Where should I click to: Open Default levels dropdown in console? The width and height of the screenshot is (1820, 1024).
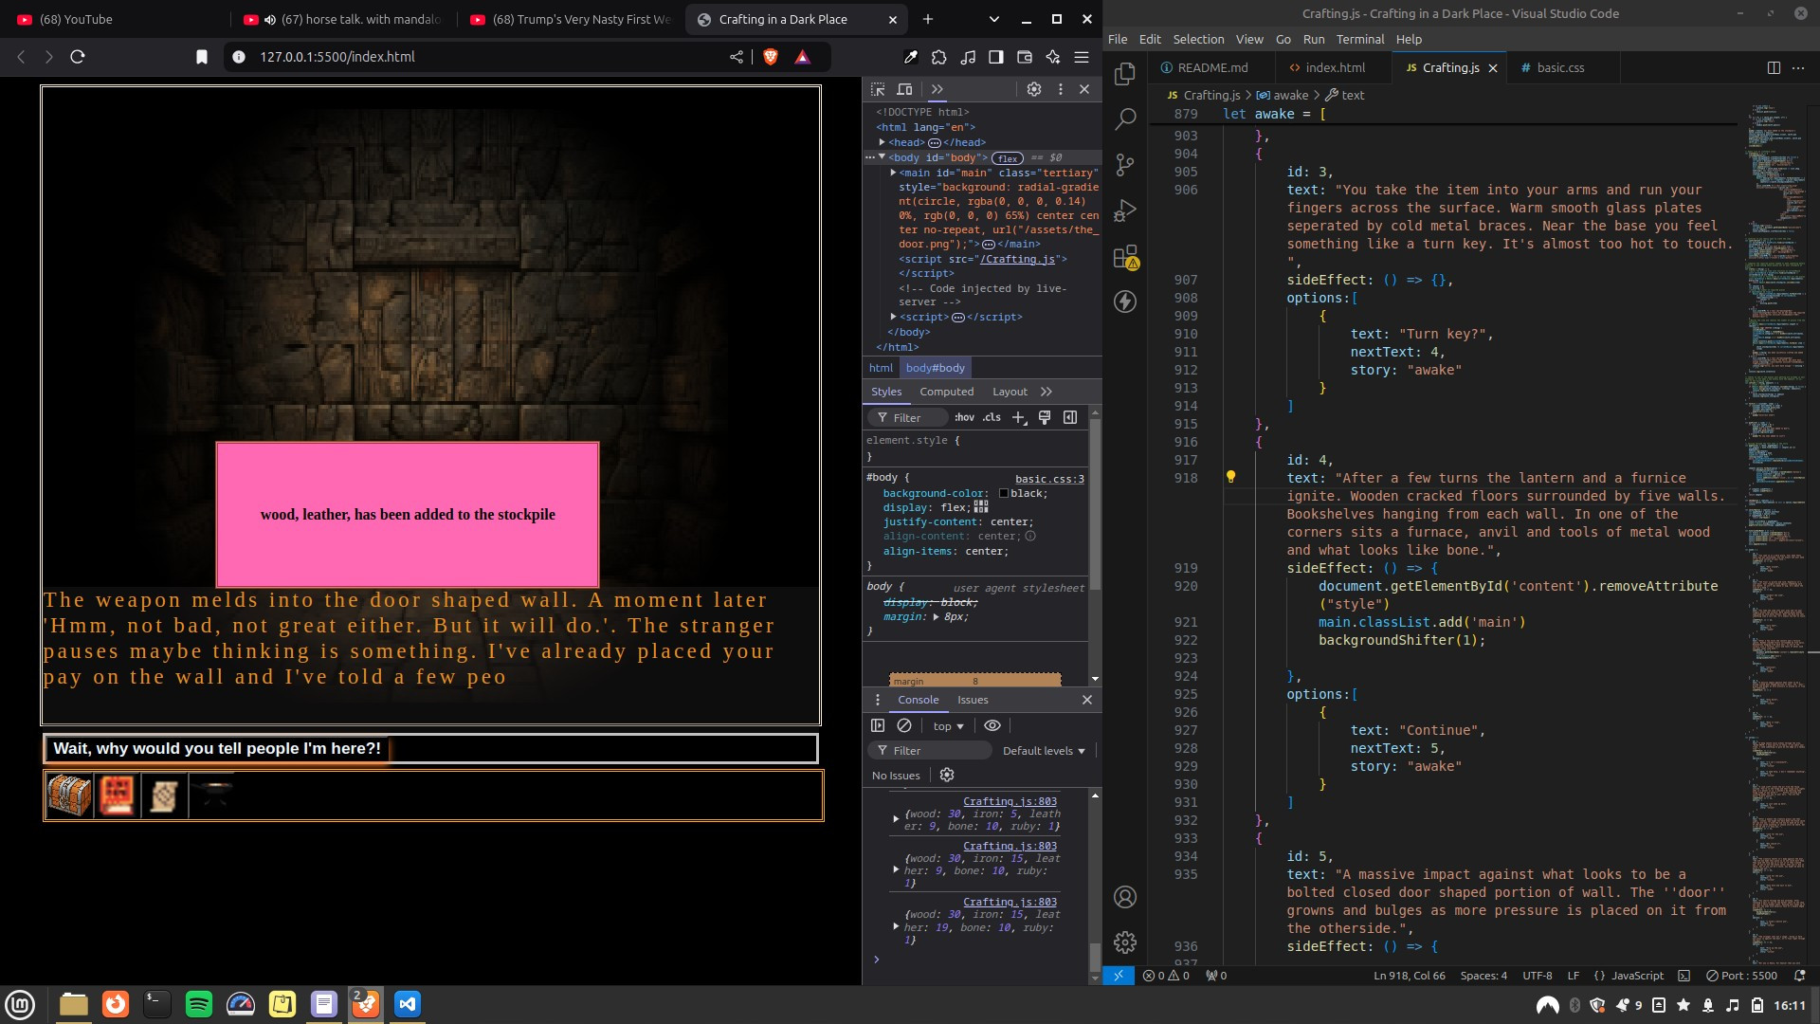1044,751
